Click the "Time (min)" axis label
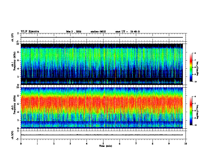 [x=106, y=146]
